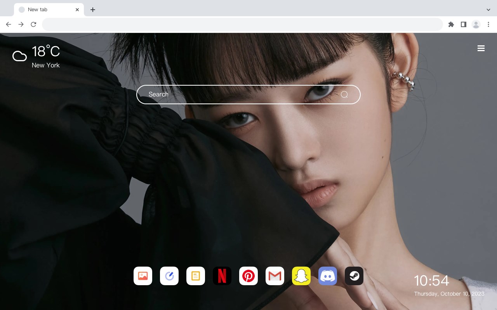Viewport: 497px width, 310px height.
Task: Launch the Netflix shortcut
Action: coord(222,276)
